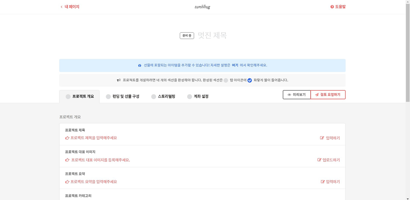The width and height of the screenshot is (410, 200).
Task: Click paper plane icon in 검토 요청하기
Action: click(317, 95)
